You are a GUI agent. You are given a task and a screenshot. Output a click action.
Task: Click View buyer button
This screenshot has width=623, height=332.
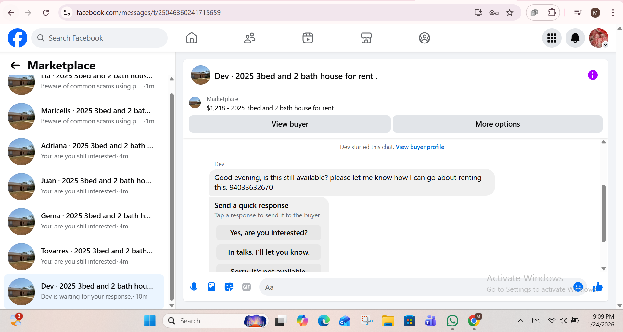[x=290, y=124]
